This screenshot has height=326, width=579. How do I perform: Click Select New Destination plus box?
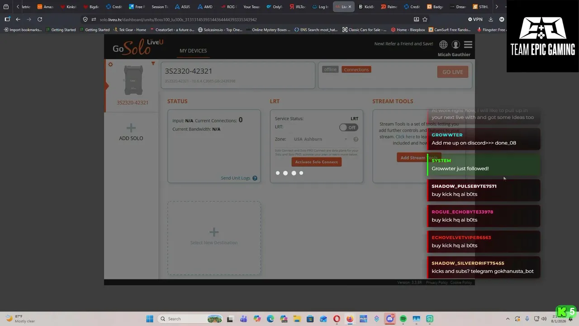pyautogui.click(x=214, y=238)
